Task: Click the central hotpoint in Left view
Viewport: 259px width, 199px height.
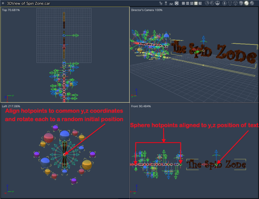Action: pyautogui.click(x=64, y=154)
